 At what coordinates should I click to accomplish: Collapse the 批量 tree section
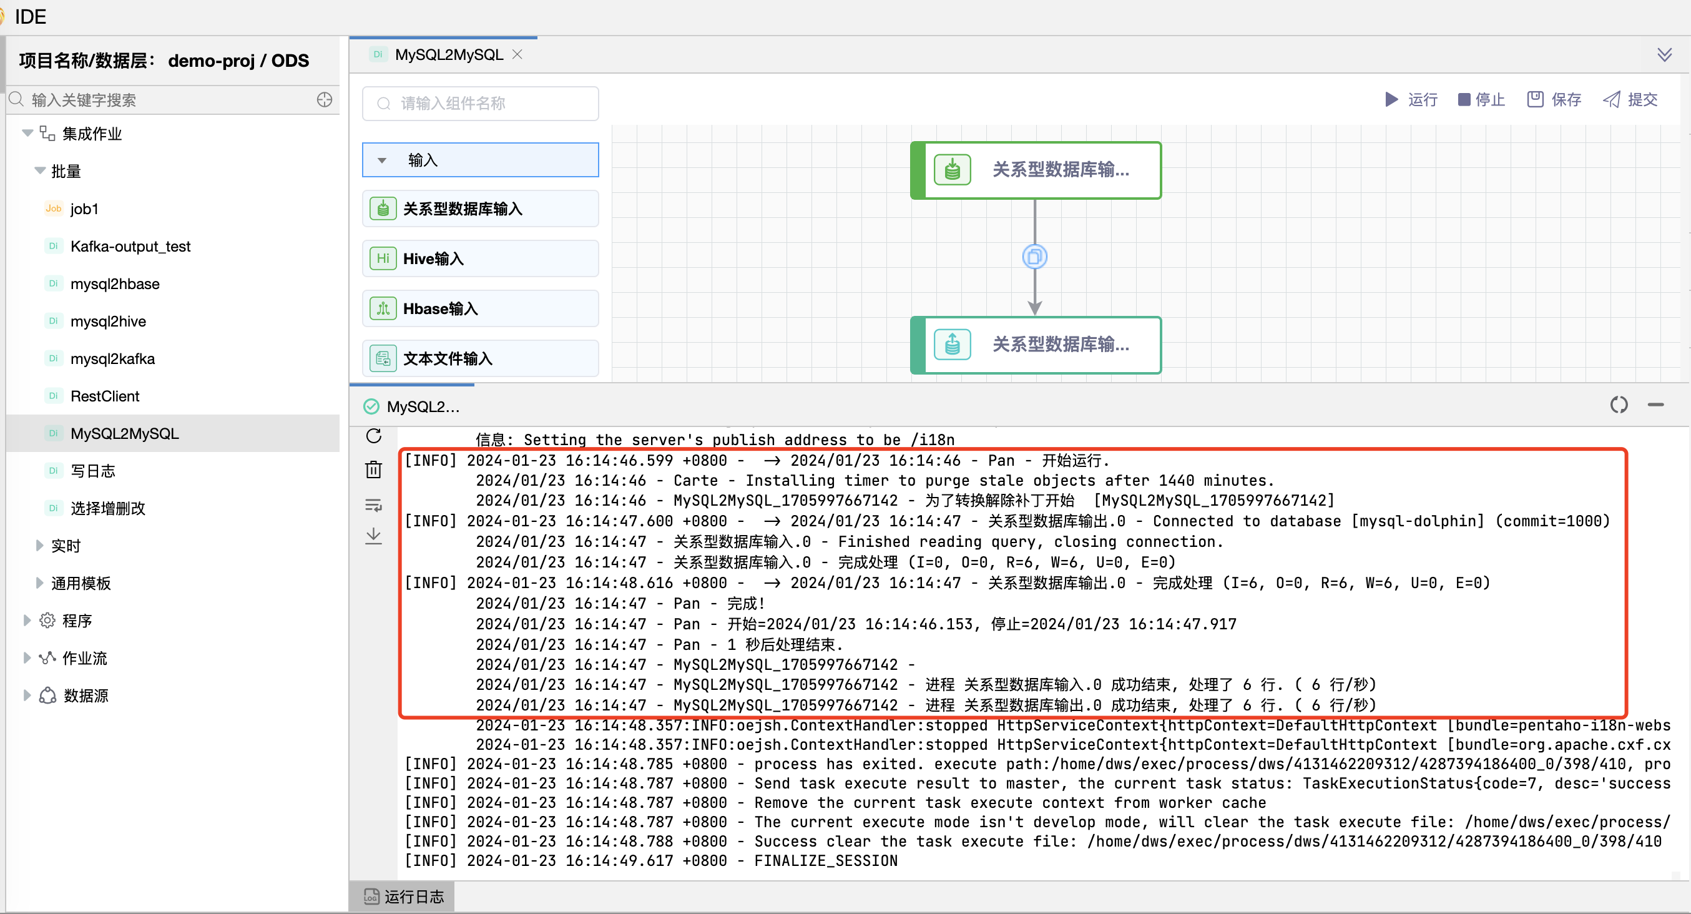tap(39, 170)
